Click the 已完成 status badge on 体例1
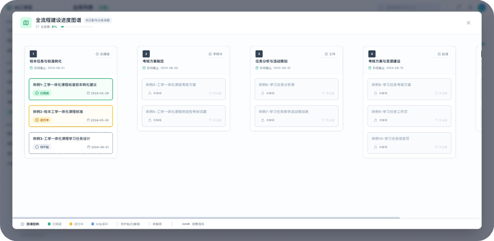 point(42,93)
